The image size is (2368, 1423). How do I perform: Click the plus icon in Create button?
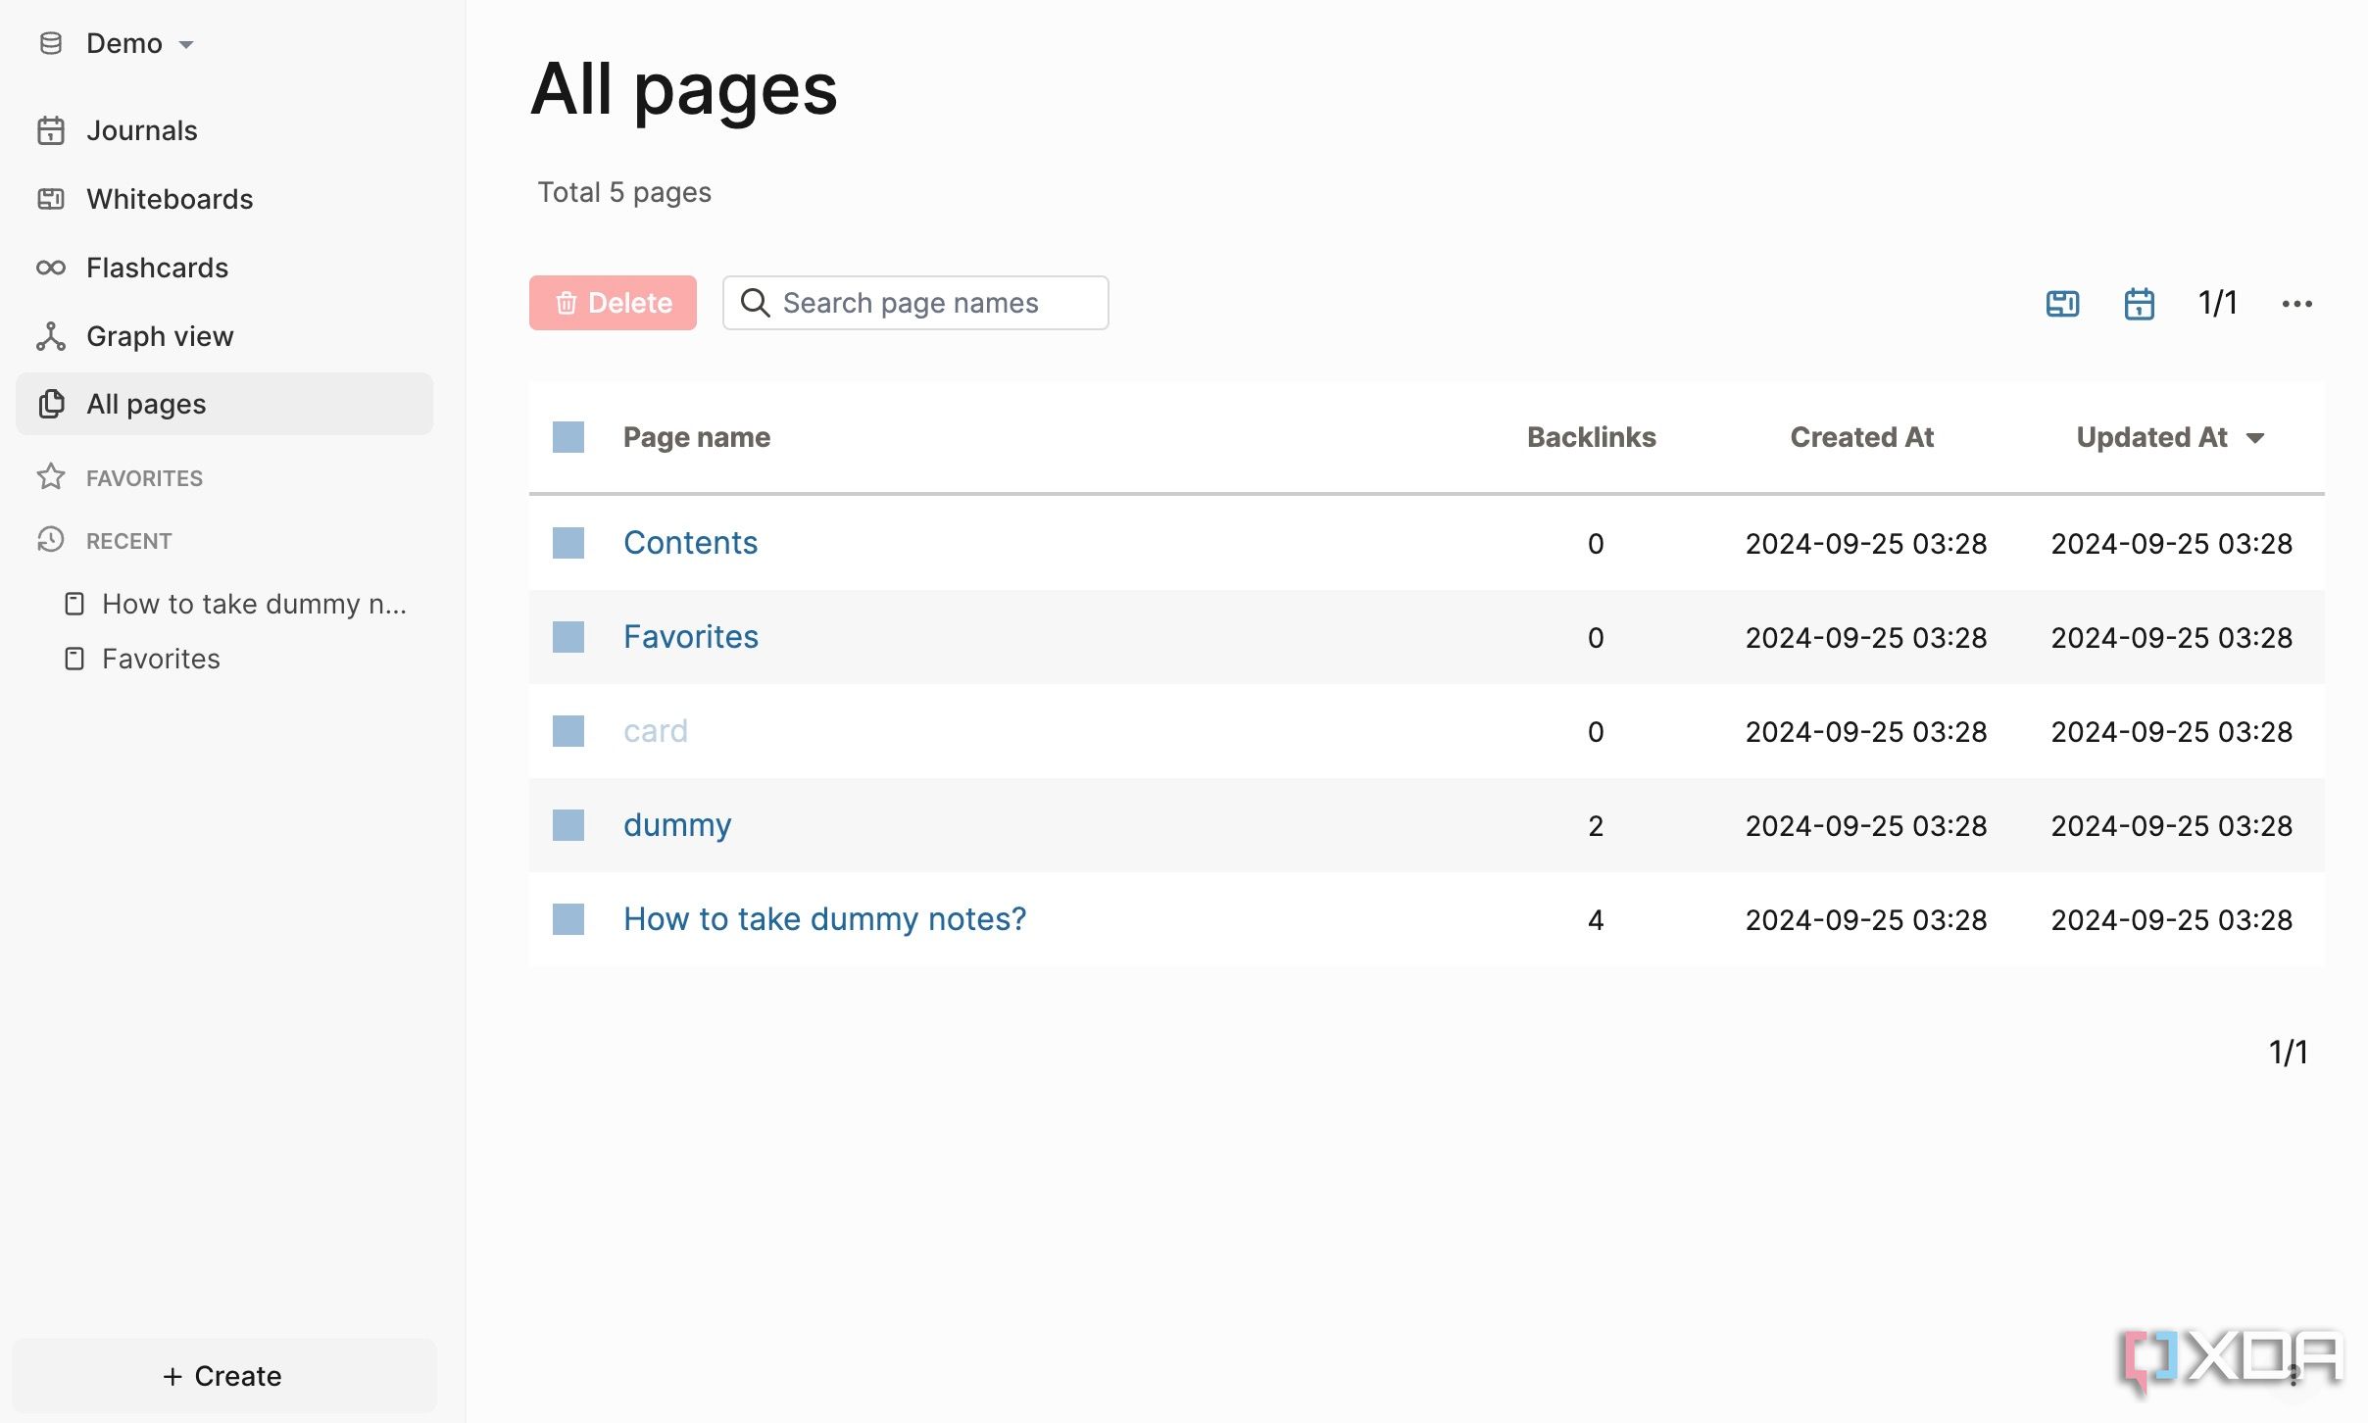173,1377
